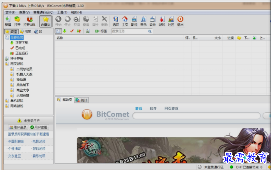Open the 中国影视库 link
The height and width of the screenshot is (170, 271).
tap(16, 142)
